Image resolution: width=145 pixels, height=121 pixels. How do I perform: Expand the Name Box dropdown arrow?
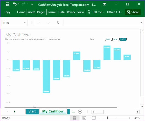[25, 23]
